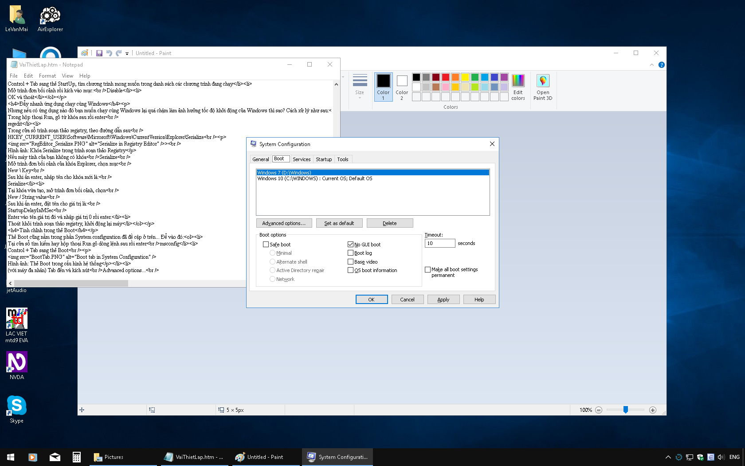Image resolution: width=745 pixels, height=466 pixels.
Task: Launch Open Paint 3D
Action: tap(543, 87)
